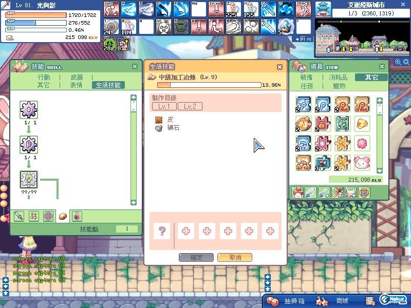The image size is (411, 308).
Task: Close the 技能 skill panel
Action: [135, 67]
